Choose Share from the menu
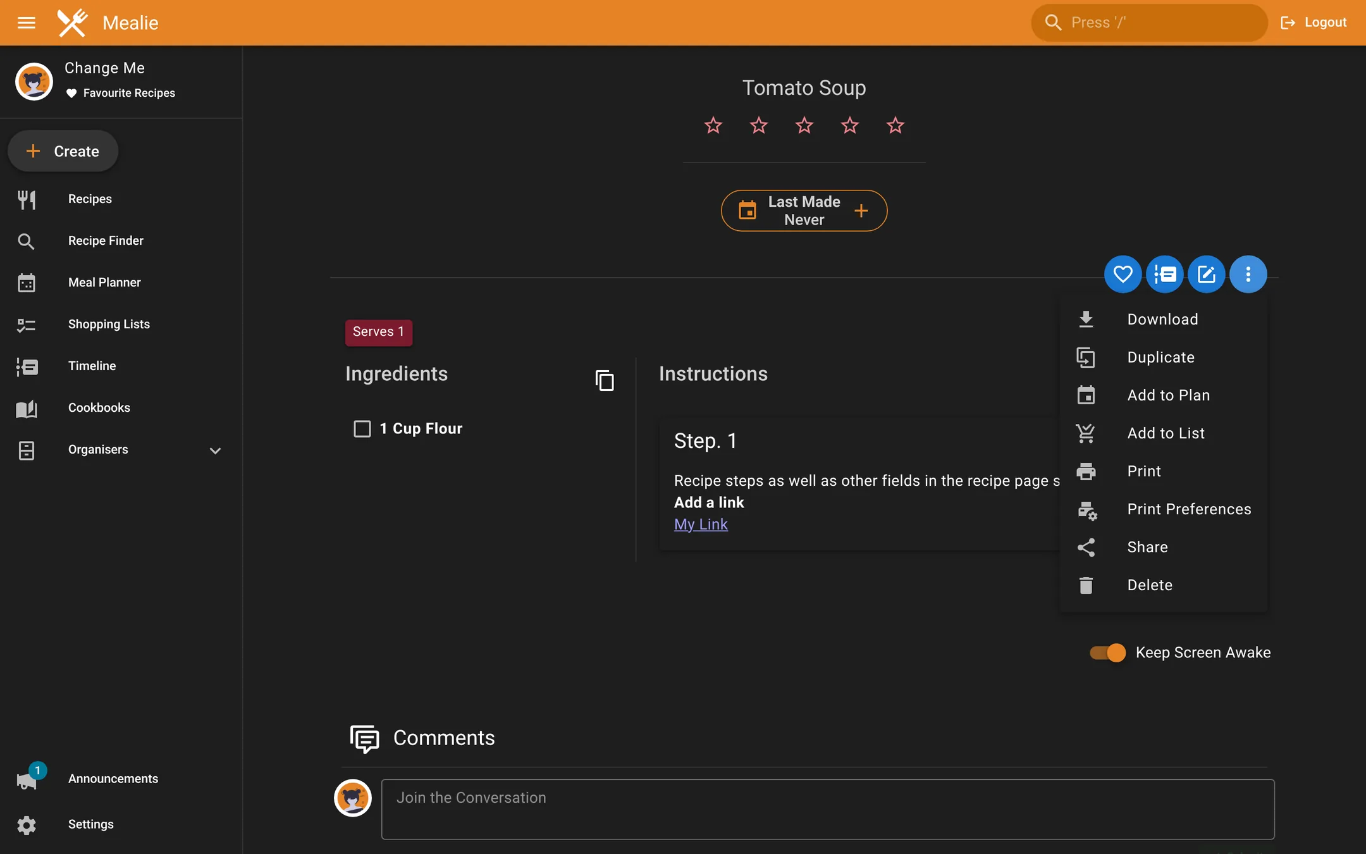1366x854 pixels. click(x=1164, y=547)
